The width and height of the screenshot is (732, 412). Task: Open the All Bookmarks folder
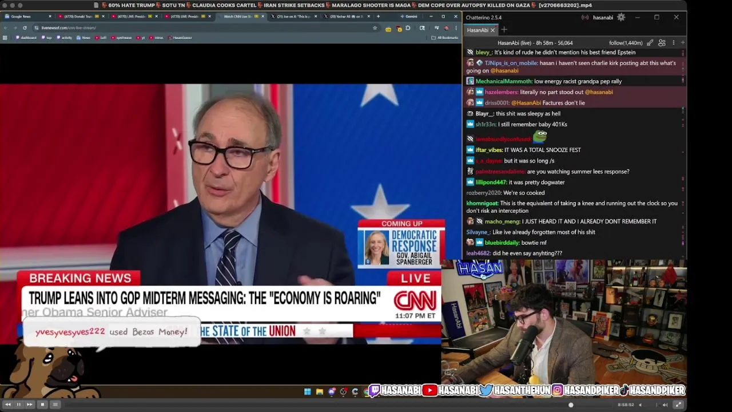(x=444, y=38)
